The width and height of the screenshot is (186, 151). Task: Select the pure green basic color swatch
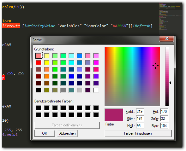[55, 69]
